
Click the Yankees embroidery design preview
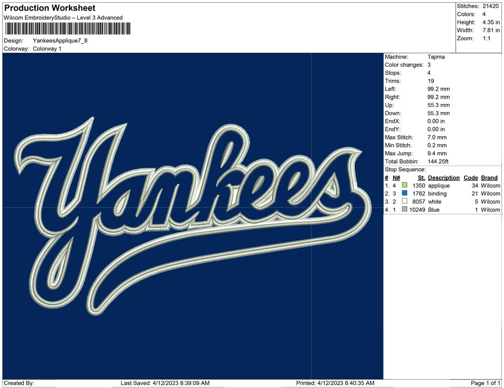tap(193, 216)
